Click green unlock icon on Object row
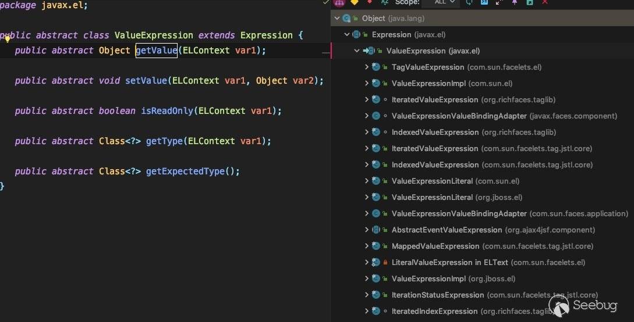The image size is (634, 322). coord(355,18)
